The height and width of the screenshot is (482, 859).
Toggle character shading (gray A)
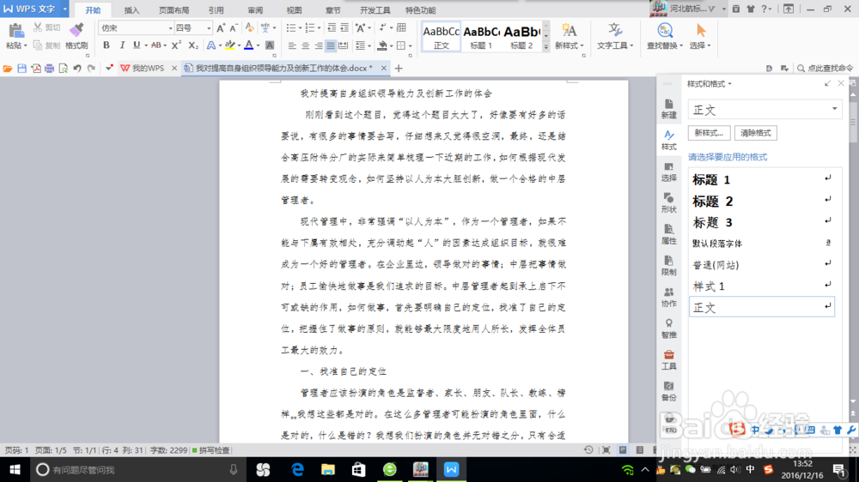point(270,46)
